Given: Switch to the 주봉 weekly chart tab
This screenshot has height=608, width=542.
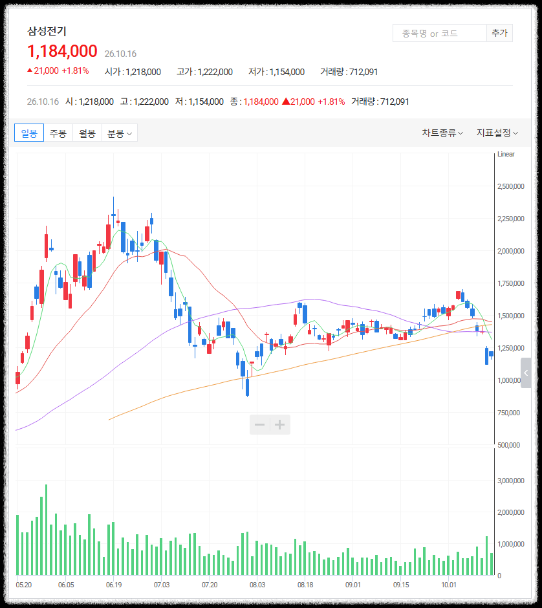Looking at the screenshot, I should pos(58,133).
